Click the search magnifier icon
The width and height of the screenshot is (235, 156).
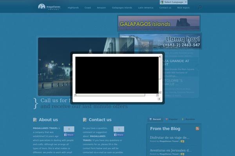tap(200, 7)
